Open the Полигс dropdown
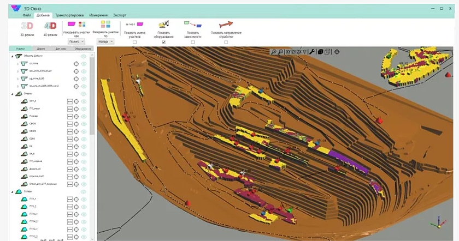459x241 pixels. point(75,41)
